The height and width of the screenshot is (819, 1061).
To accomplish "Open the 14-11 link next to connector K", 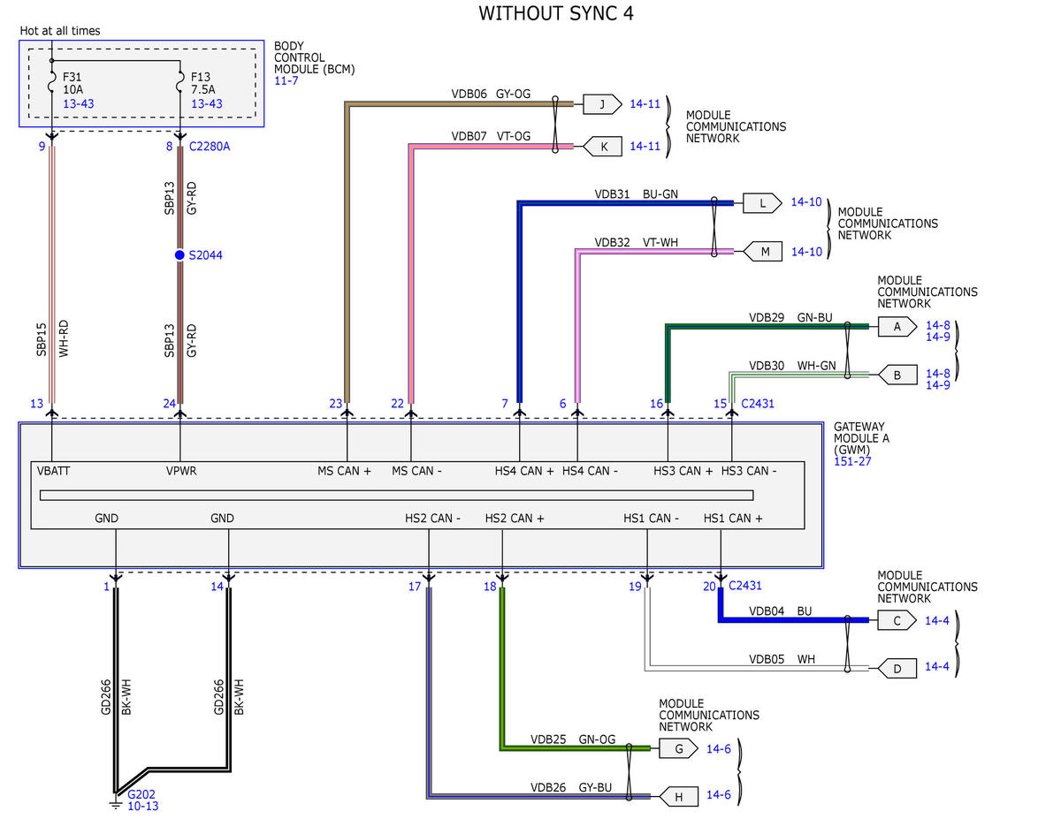I will [645, 147].
